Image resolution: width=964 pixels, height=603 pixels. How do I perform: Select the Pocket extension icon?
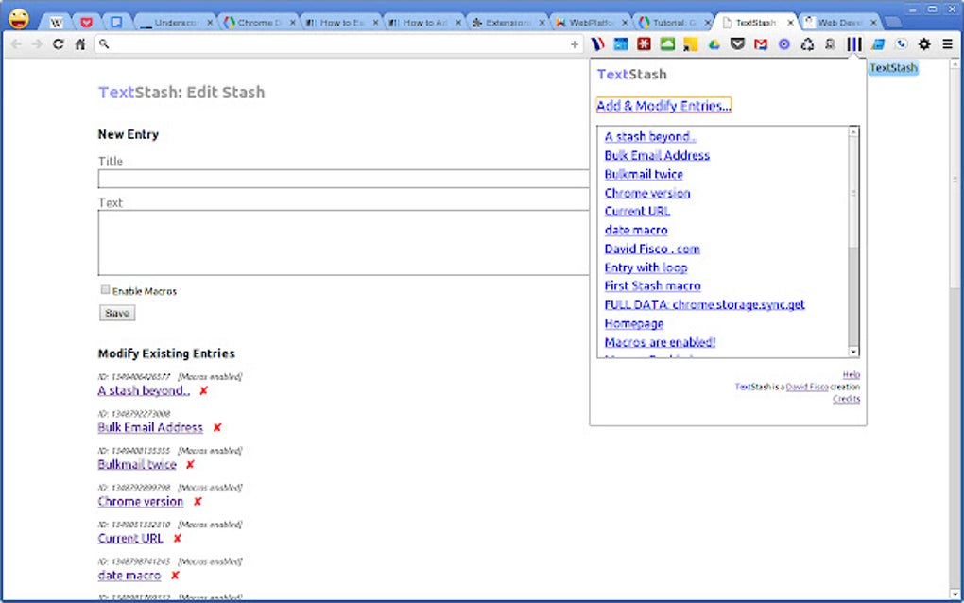pos(738,43)
